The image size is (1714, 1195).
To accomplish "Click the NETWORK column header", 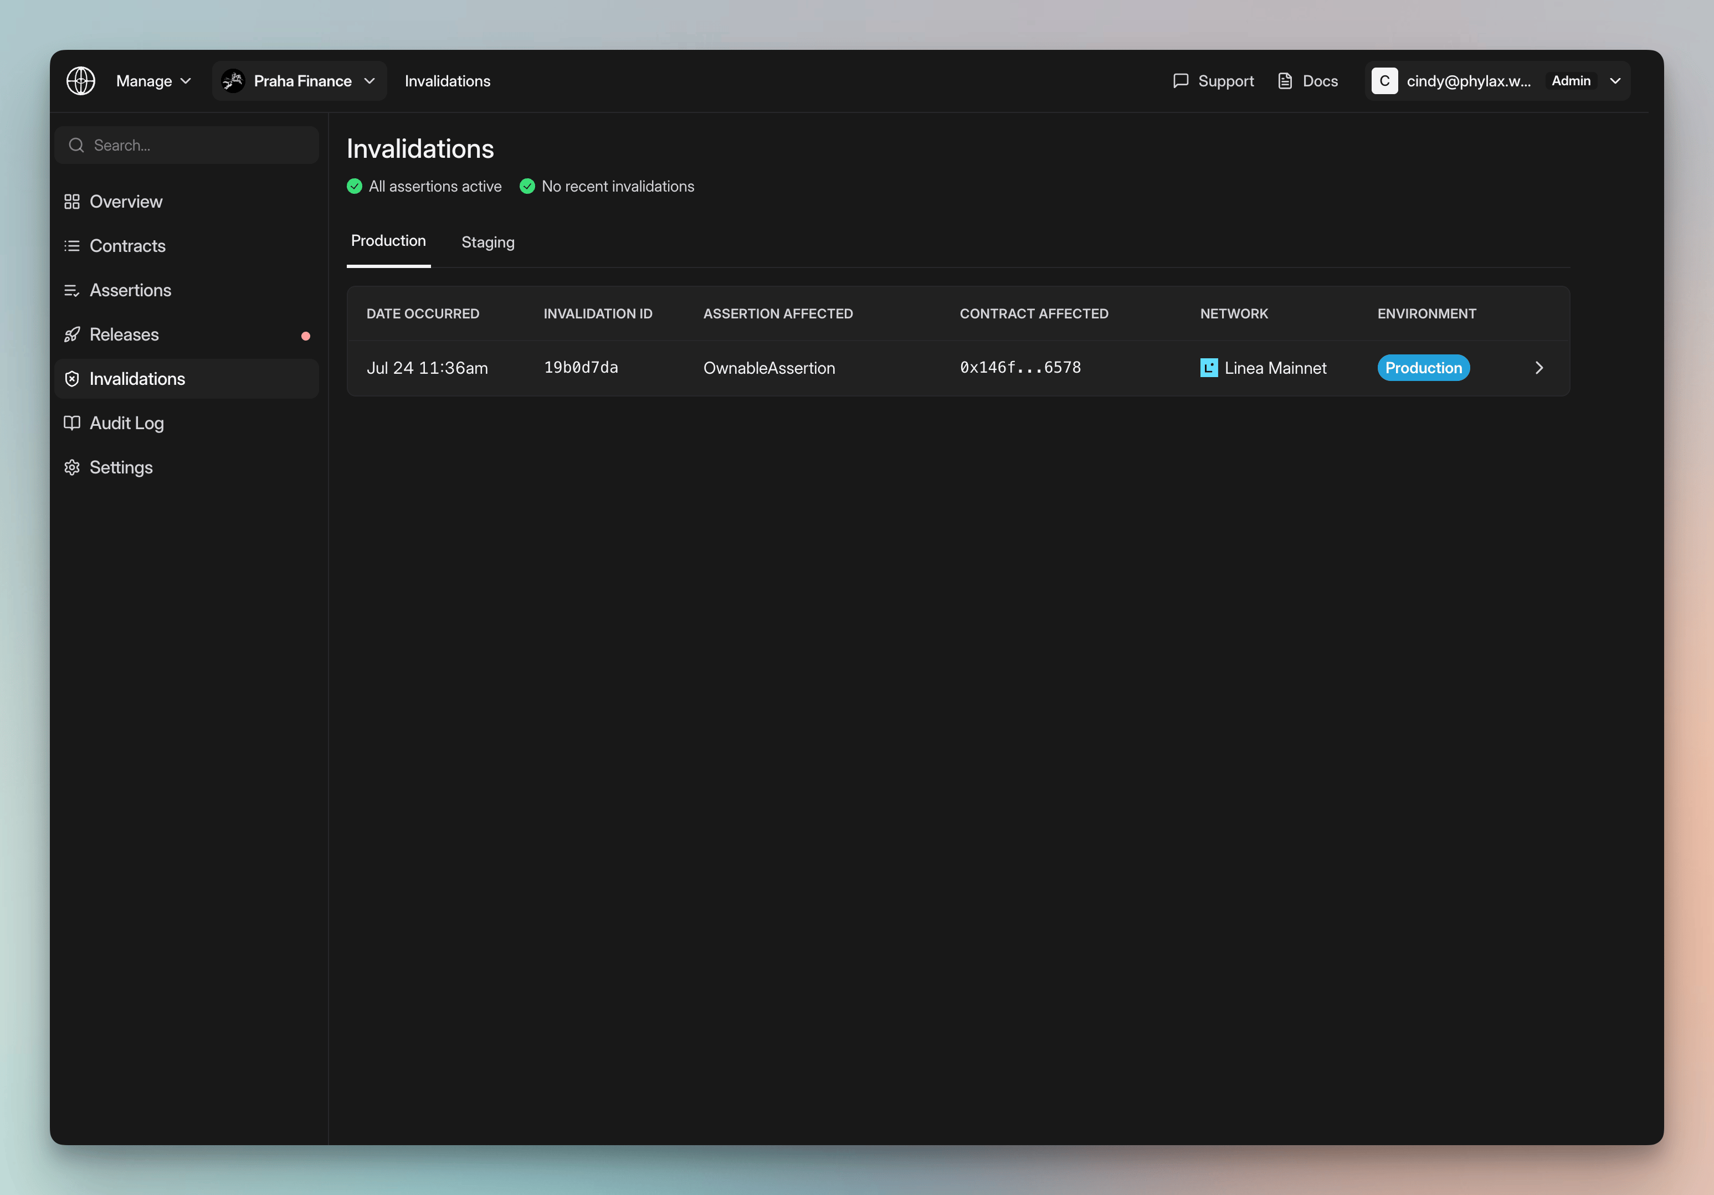I will click(1234, 313).
